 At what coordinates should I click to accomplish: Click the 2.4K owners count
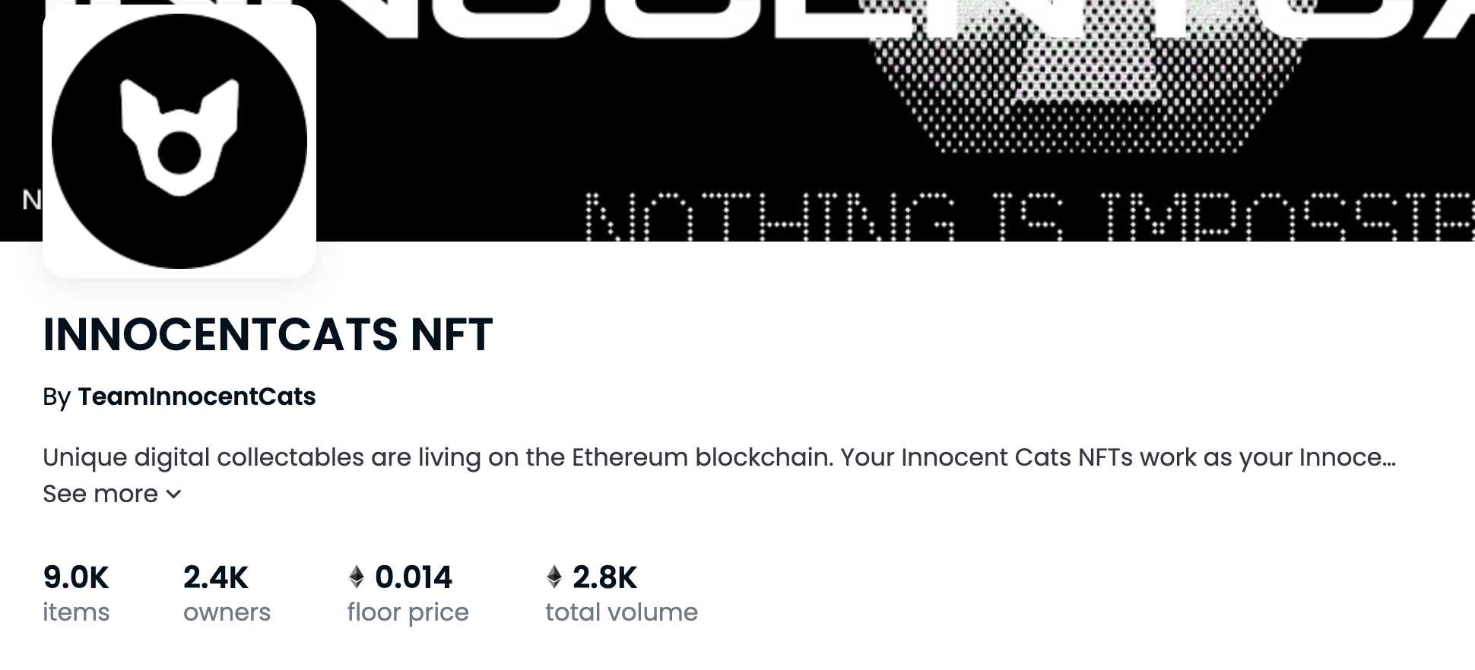[x=216, y=577]
